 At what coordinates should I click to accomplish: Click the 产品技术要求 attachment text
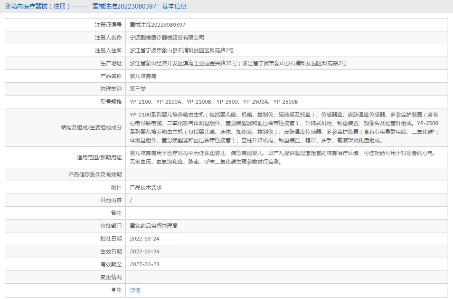pyautogui.click(x=146, y=187)
